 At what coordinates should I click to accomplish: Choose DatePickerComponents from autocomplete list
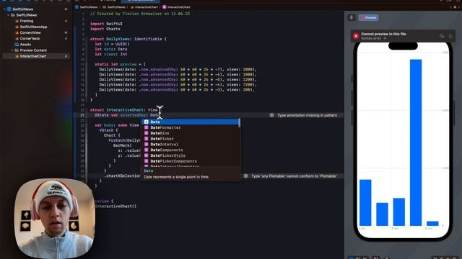(x=191, y=161)
